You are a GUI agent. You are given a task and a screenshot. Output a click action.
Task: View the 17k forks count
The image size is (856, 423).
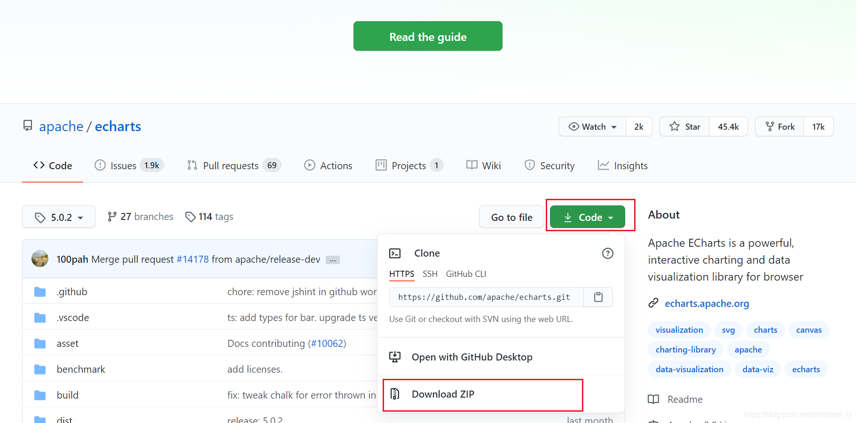point(818,126)
